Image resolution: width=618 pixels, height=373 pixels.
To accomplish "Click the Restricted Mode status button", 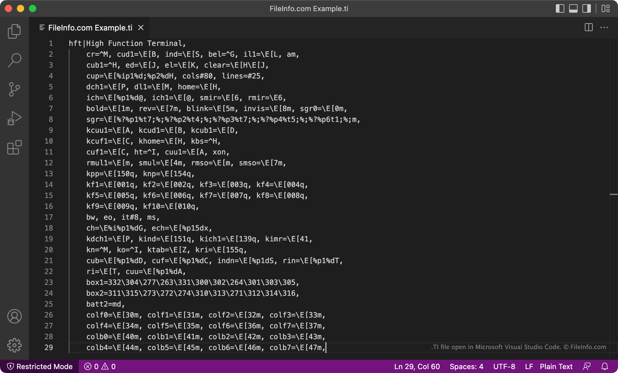I will click(40, 366).
